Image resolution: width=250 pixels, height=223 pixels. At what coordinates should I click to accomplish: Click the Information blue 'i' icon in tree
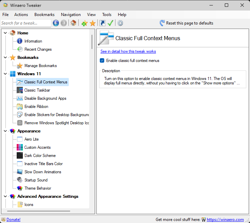coord(20,41)
